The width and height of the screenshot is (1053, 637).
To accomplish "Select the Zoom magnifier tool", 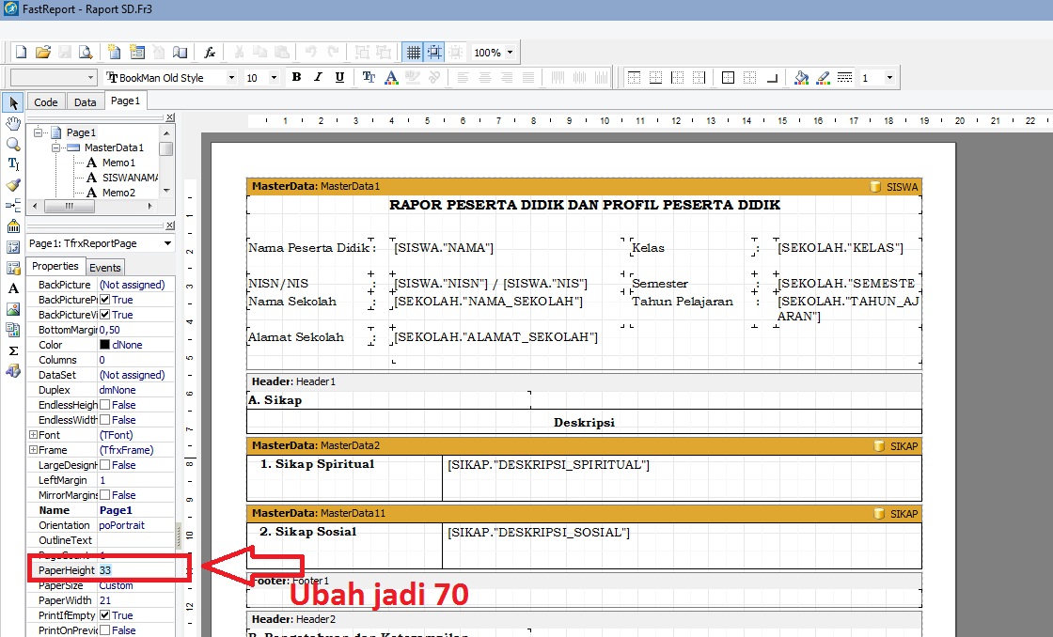I will tap(13, 144).
